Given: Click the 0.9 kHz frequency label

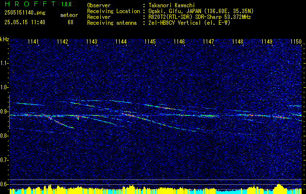Looking at the screenshot, I should click(4, 112).
